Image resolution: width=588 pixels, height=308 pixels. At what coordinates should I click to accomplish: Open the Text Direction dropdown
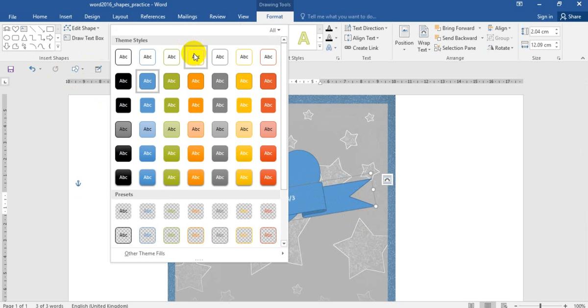click(x=366, y=28)
